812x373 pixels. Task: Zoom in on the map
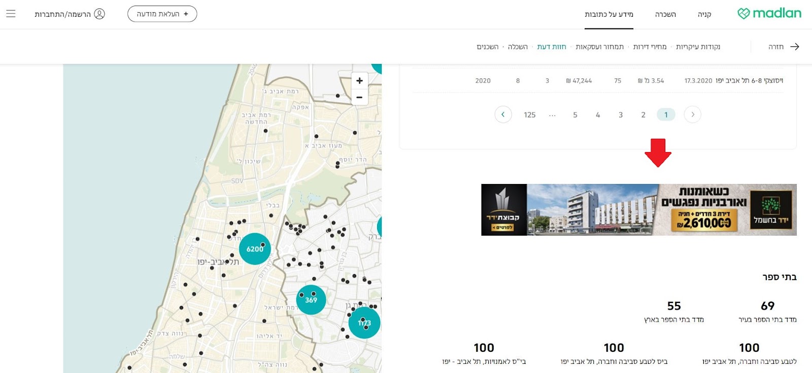[359, 81]
